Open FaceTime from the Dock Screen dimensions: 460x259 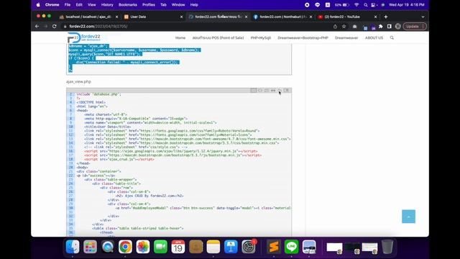(x=160, y=247)
